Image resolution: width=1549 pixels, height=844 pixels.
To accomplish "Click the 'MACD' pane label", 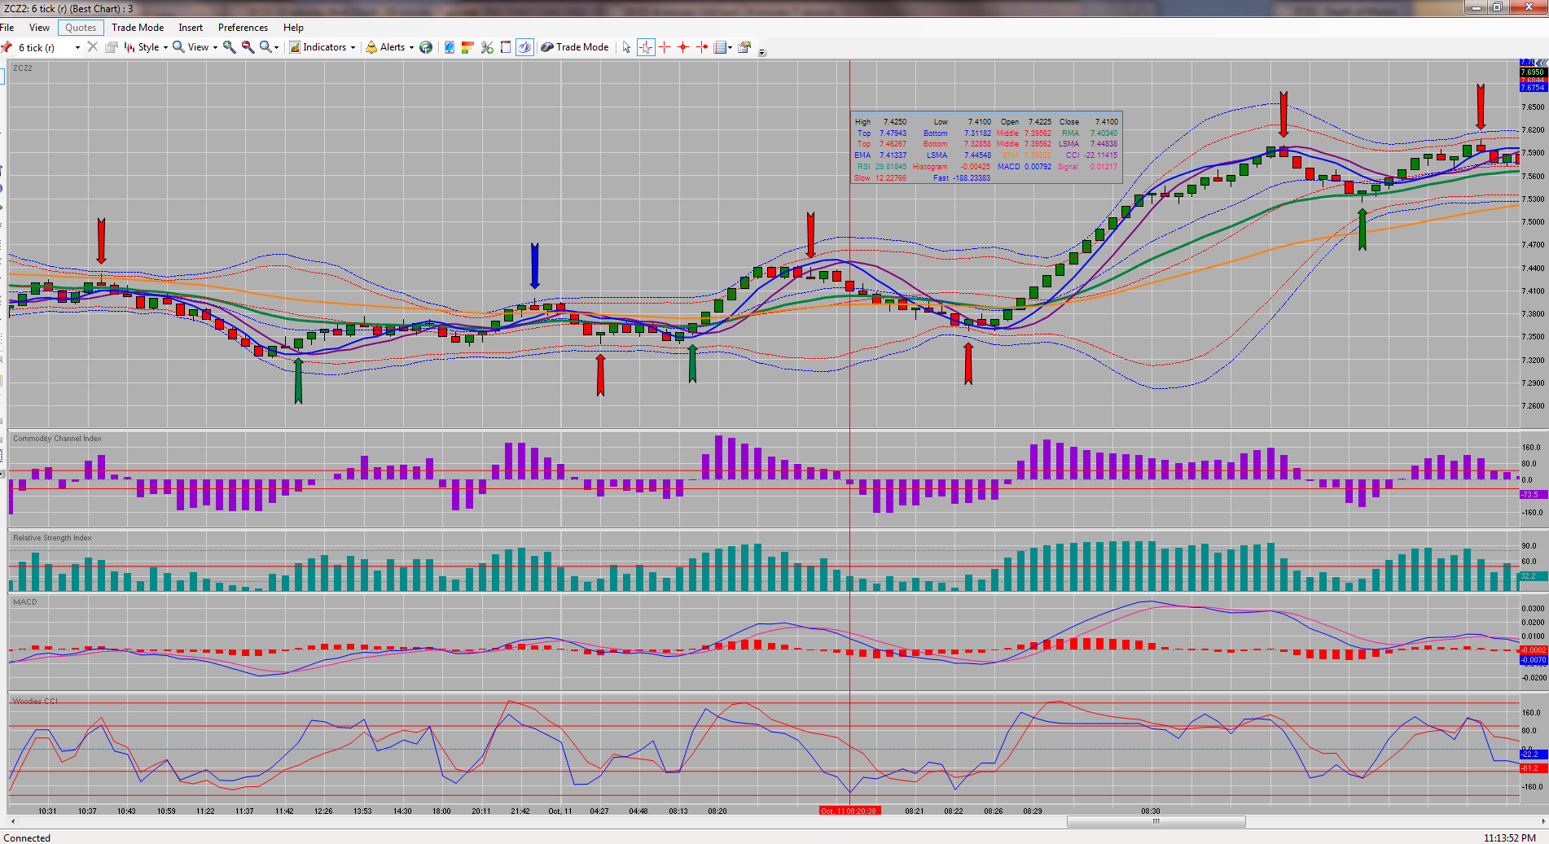I will click(25, 602).
